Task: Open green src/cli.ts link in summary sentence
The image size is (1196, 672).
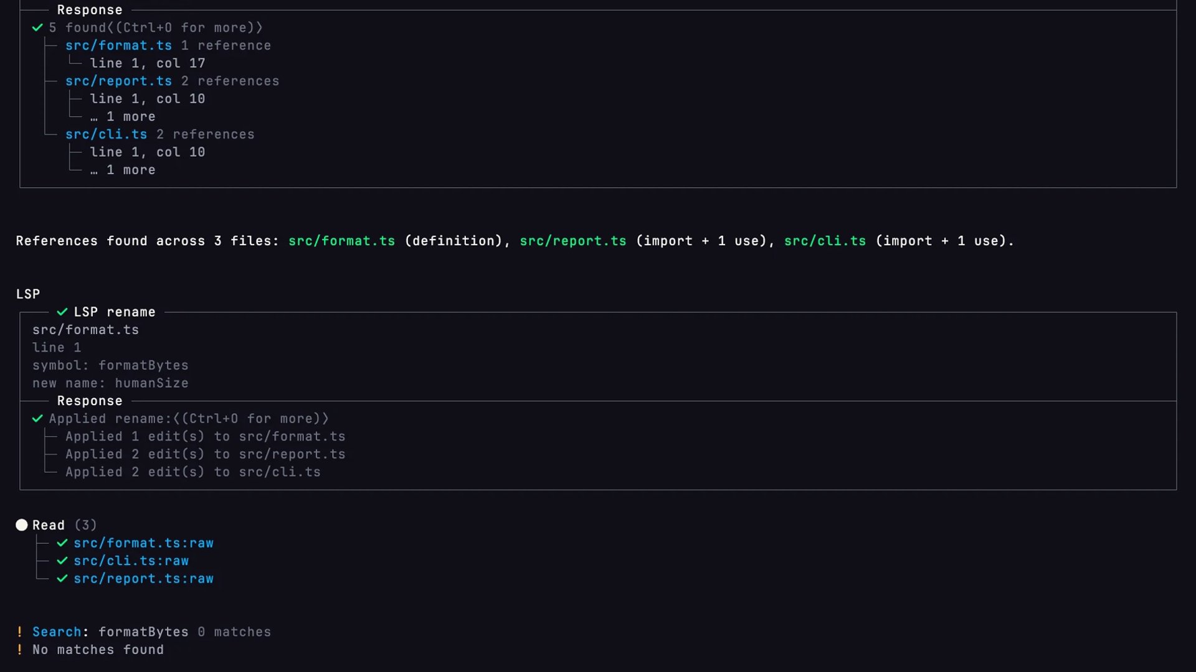Action: pos(825,241)
